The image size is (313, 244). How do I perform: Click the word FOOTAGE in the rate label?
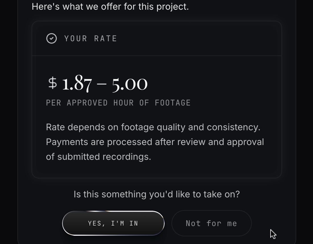173,103
